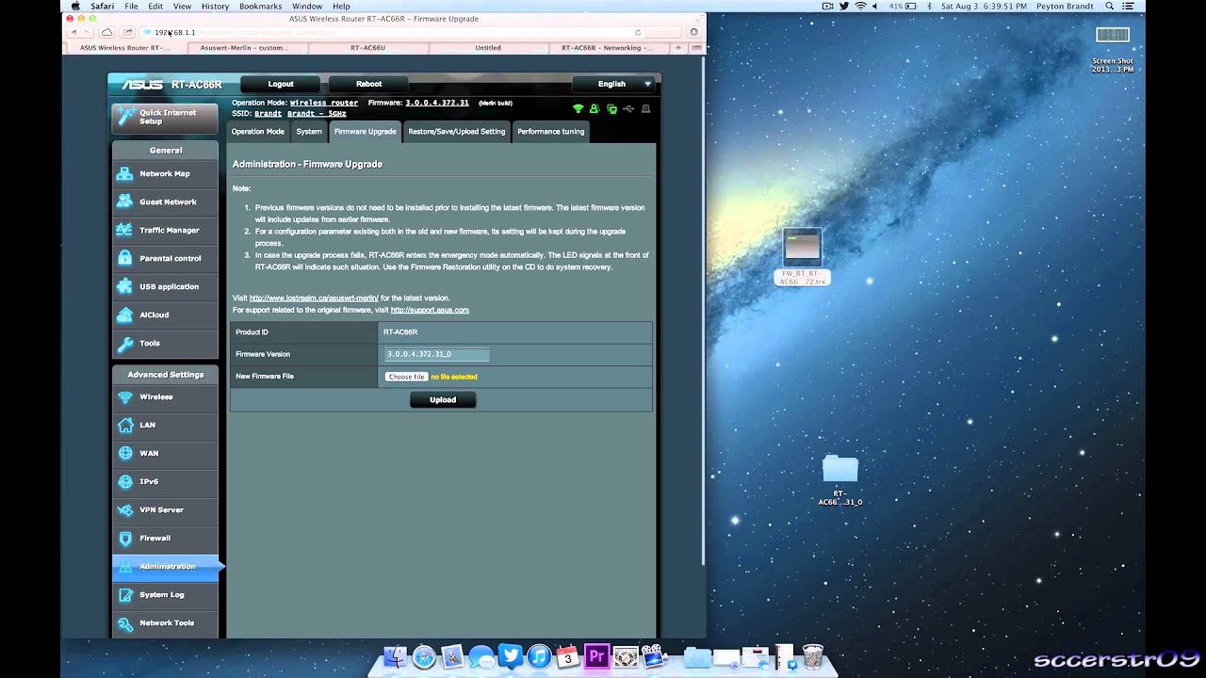Open Tools in the General section

point(165,343)
